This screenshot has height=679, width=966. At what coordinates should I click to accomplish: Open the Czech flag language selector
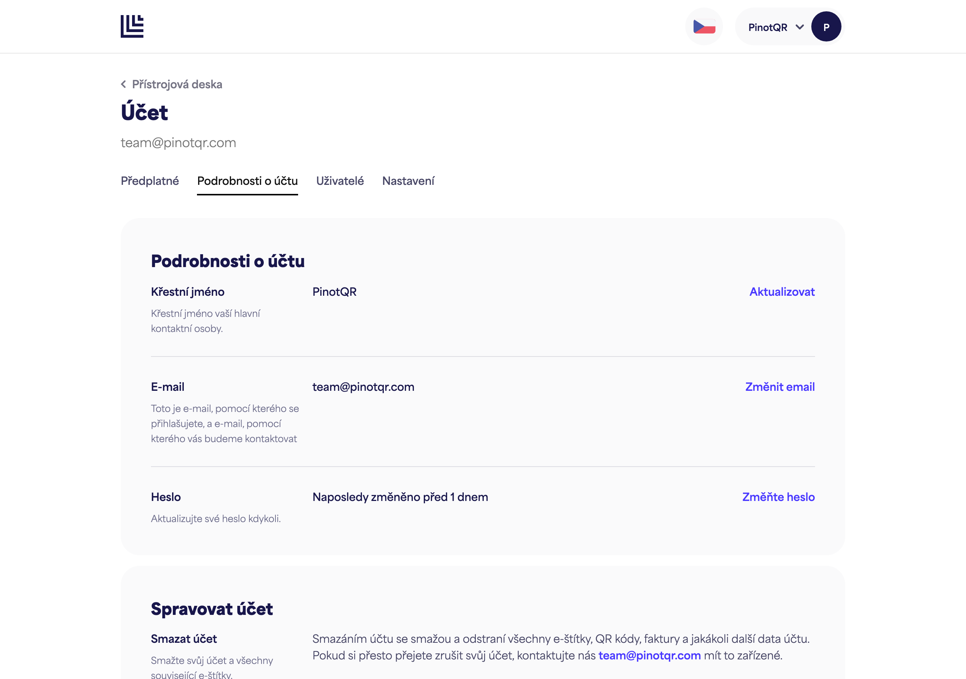pyautogui.click(x=704, y=26)
